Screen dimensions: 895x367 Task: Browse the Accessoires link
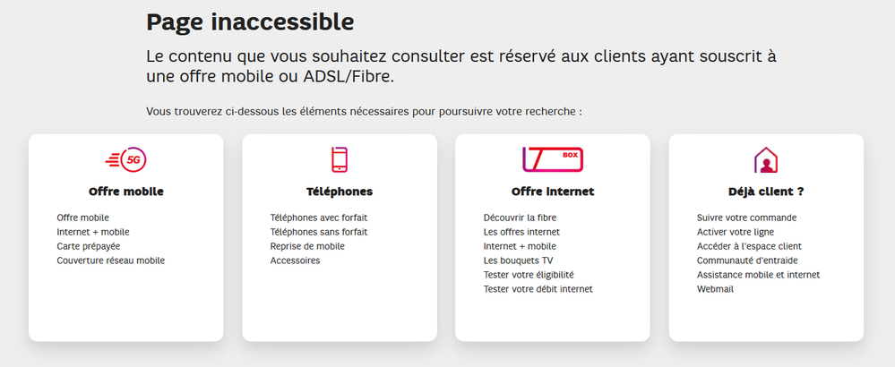[296, 260]
